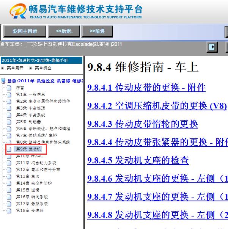Click the page icon beside 第14章
The image size is (228, 229).
pyautogui.click(x=9, y=183)
